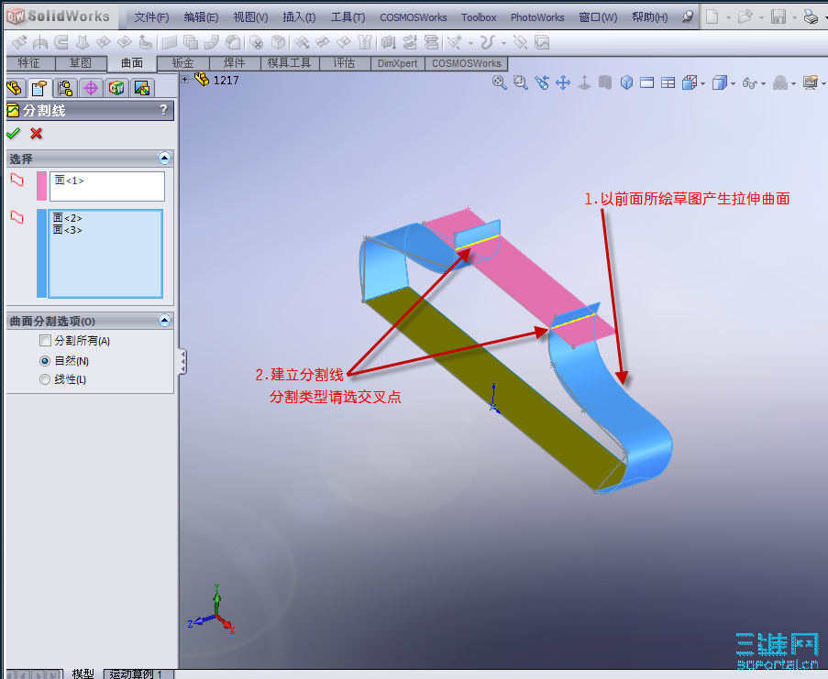This screenshot has width=828, height=679.
Task: Click the Display Style box icon
Action: coord(719,82)
